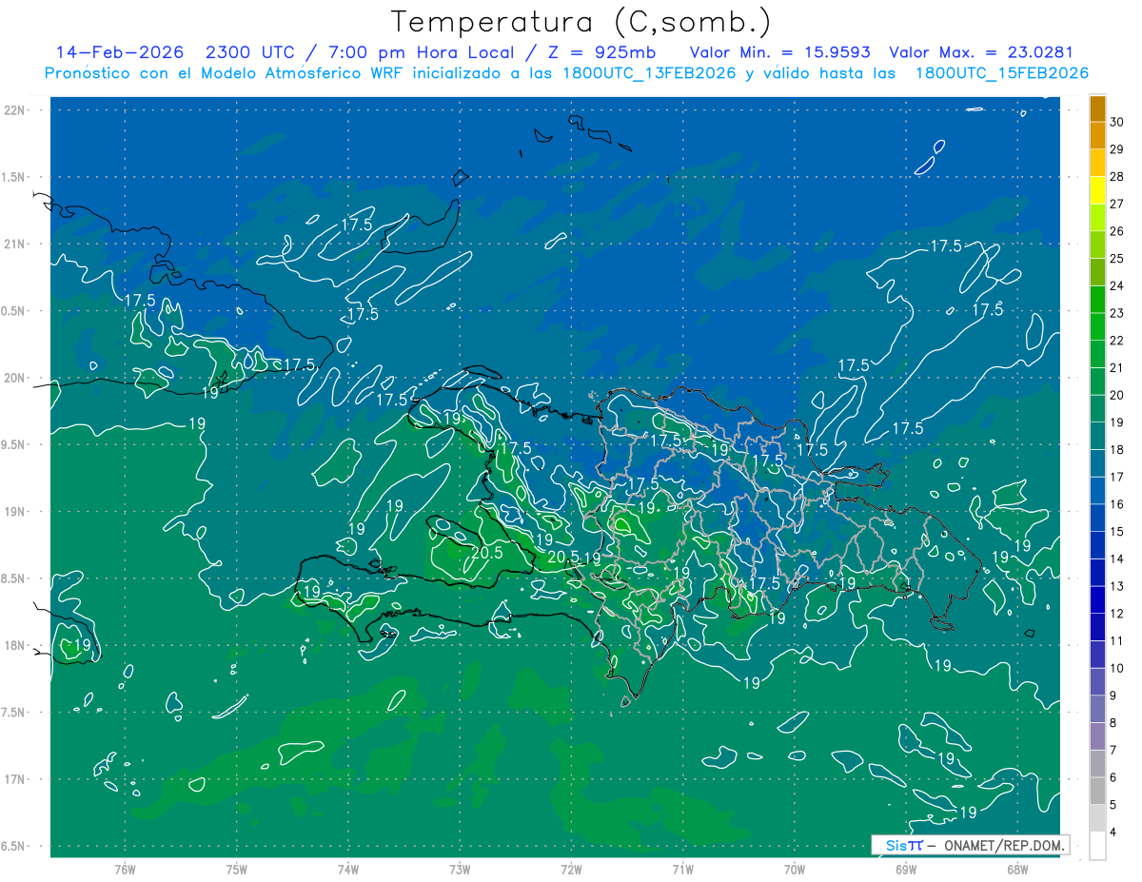Click the '0.5N' latitude axis label
The width and height of the screenshot is (1142, 882).
click(x=13, y=311)
